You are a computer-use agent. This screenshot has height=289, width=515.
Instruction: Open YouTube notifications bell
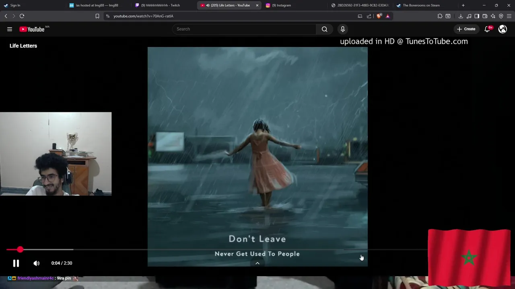tap(488, 29)
